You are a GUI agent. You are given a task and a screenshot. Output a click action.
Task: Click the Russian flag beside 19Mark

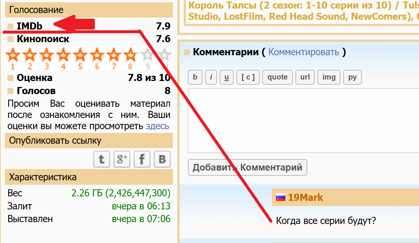[x=280, y=197]
